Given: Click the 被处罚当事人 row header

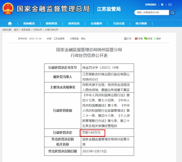Looking at the screenshot, I should click(63, 77).
